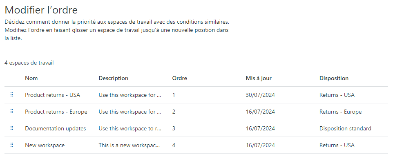Click the Modifier l'ordre heading
Screen dimensions: 393x159
(41, 10)
